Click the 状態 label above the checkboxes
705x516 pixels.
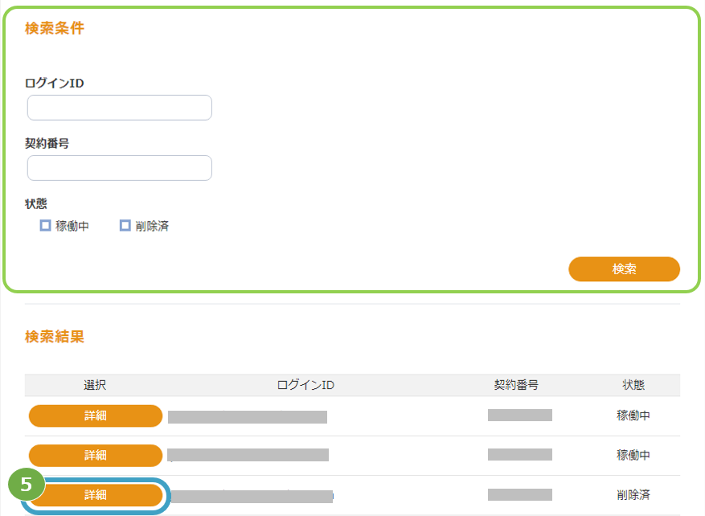click(36, 204)
